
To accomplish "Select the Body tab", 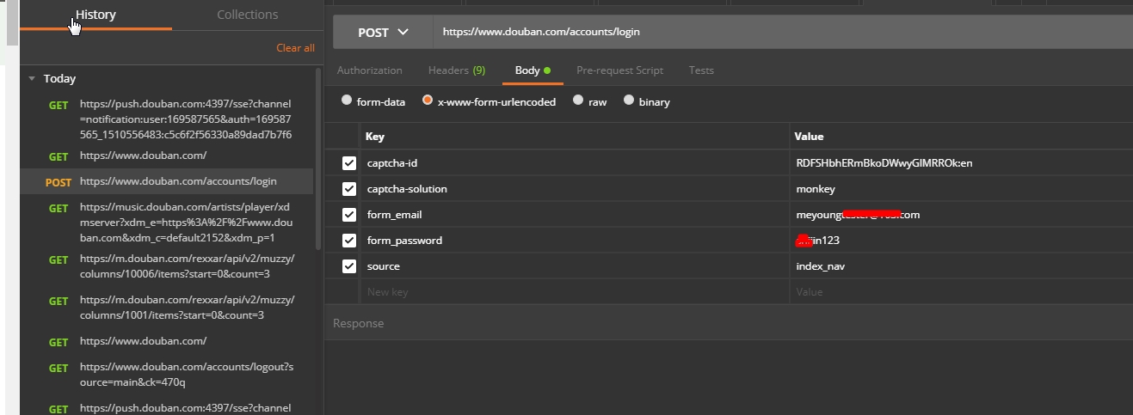I will coord(533,70).
